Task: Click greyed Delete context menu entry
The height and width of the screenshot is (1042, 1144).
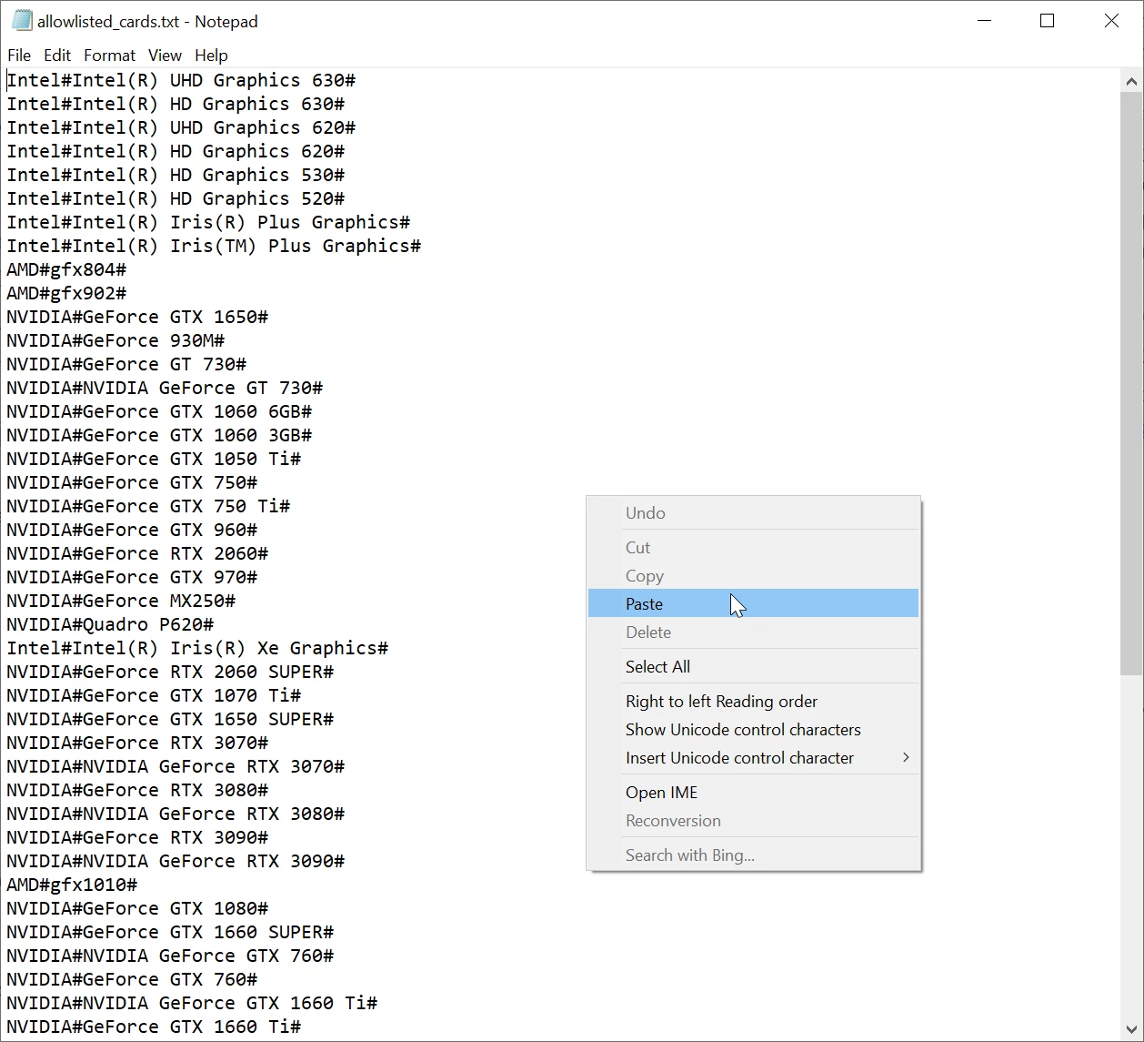Action: pos(753,632)
